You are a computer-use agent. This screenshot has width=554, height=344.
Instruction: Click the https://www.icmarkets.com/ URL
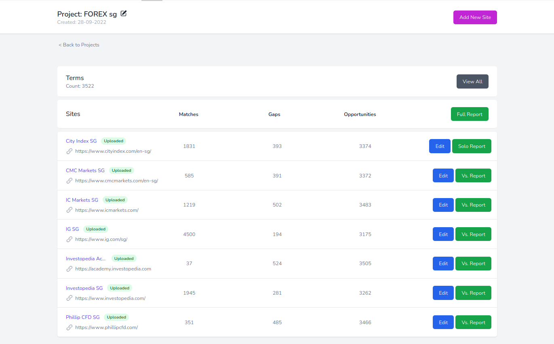tap(107, 210)
